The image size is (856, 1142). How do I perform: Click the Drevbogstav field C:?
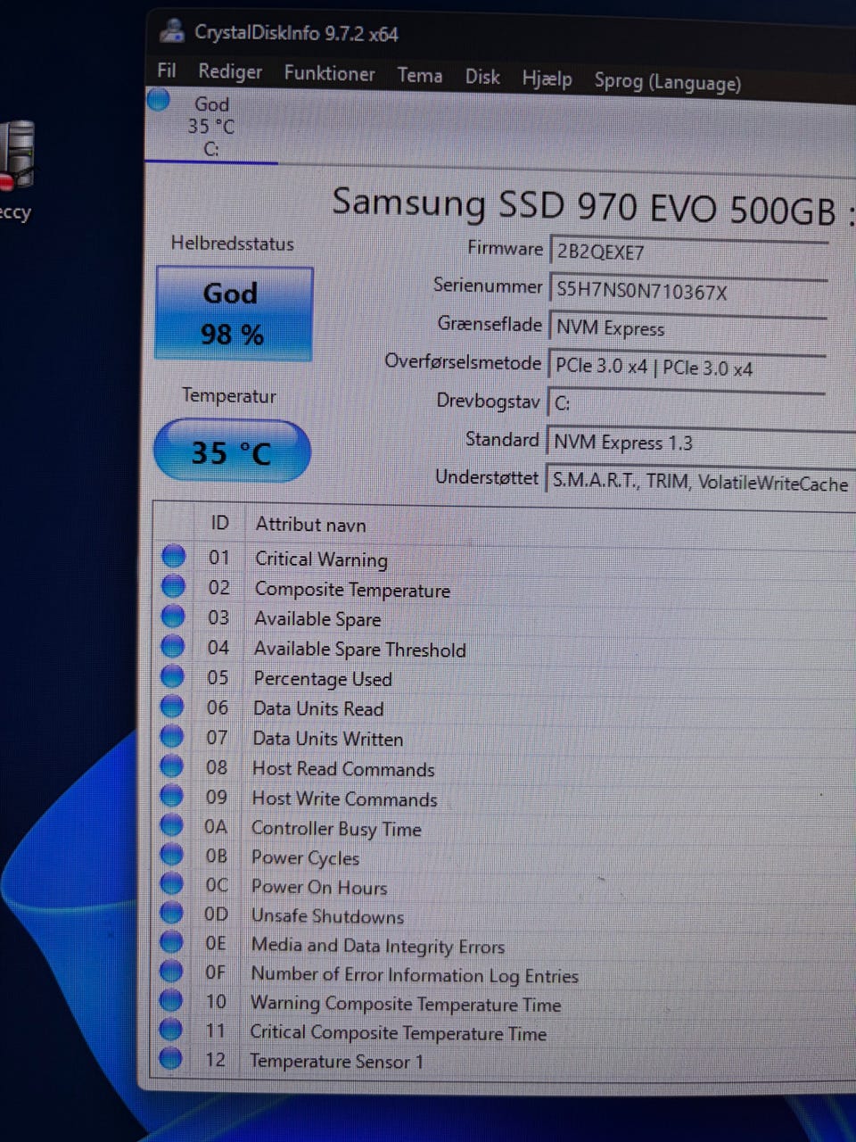[x=687, y=404]
